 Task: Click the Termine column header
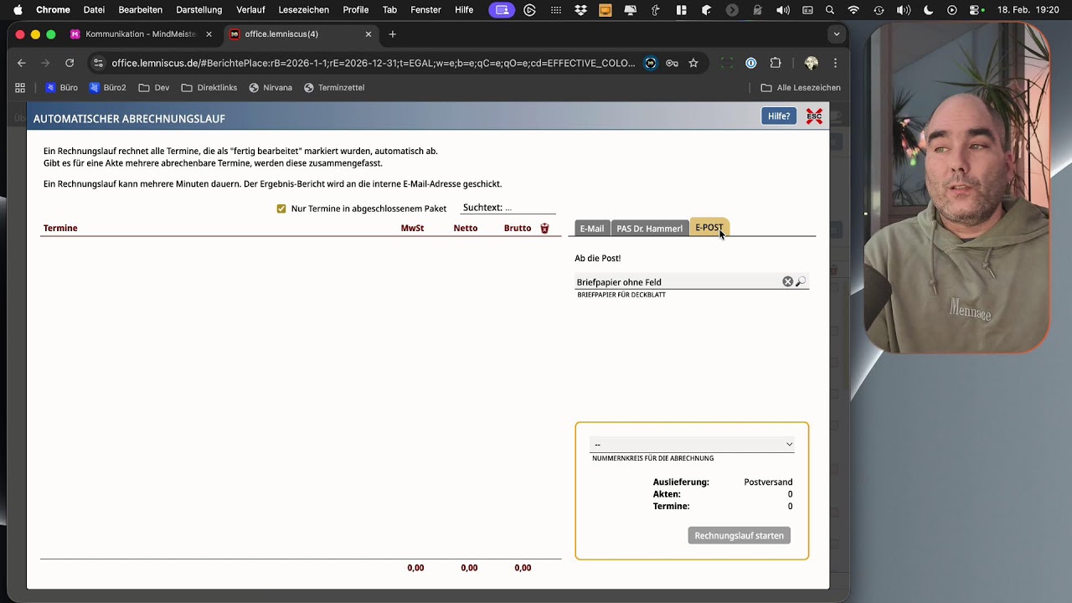pyautogui.click(x=60, y=229)
